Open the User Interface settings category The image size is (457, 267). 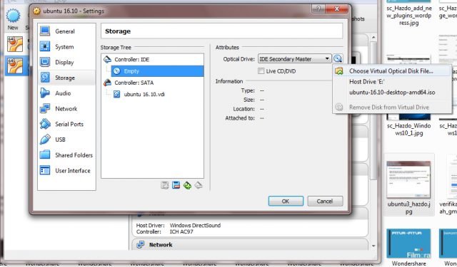(x=66, y=171)
